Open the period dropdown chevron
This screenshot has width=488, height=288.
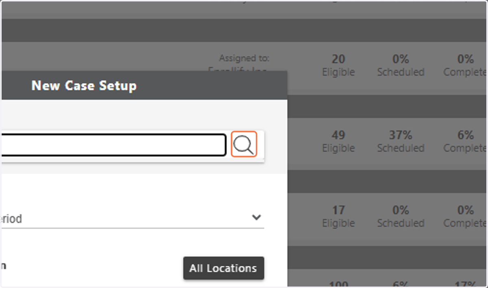coord(256,217)
